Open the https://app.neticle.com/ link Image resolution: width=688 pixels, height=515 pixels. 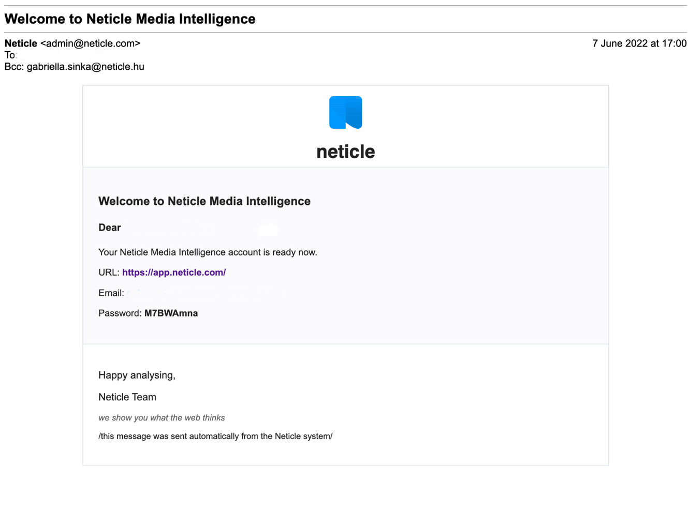(x=174, y=272)
